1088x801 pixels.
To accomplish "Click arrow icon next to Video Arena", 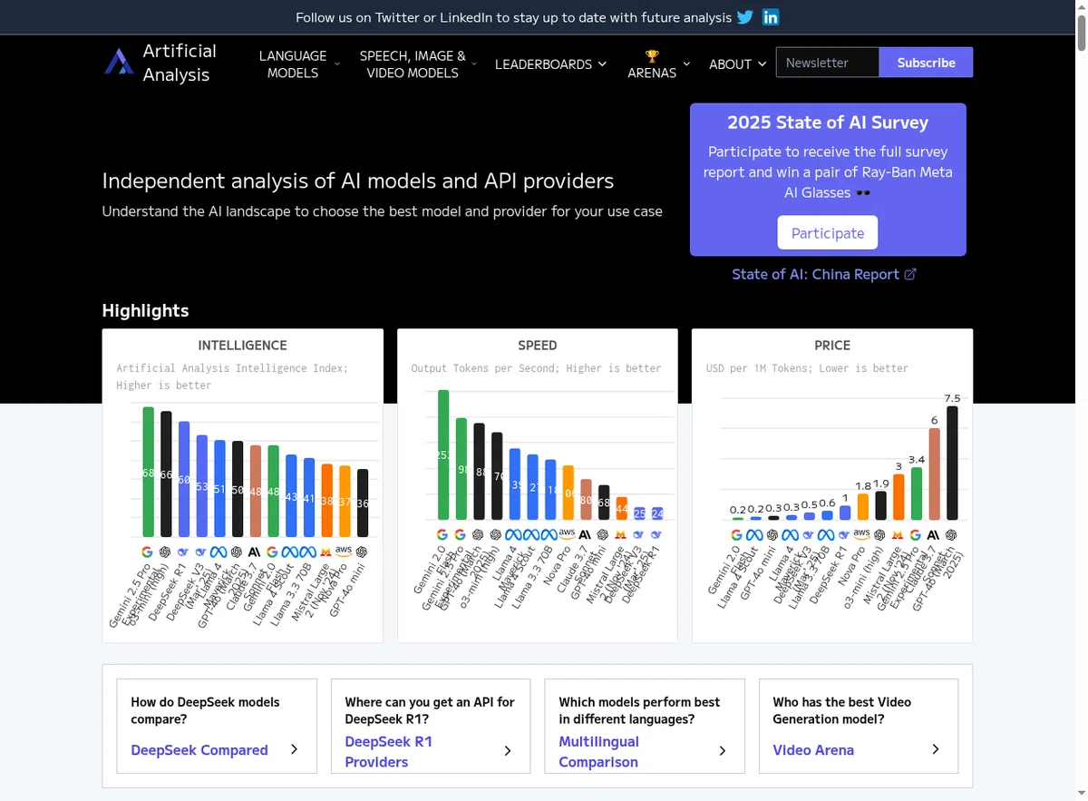I will (x=935, y=749).
